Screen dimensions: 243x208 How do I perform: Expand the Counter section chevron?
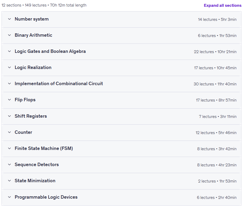(9, 132)
